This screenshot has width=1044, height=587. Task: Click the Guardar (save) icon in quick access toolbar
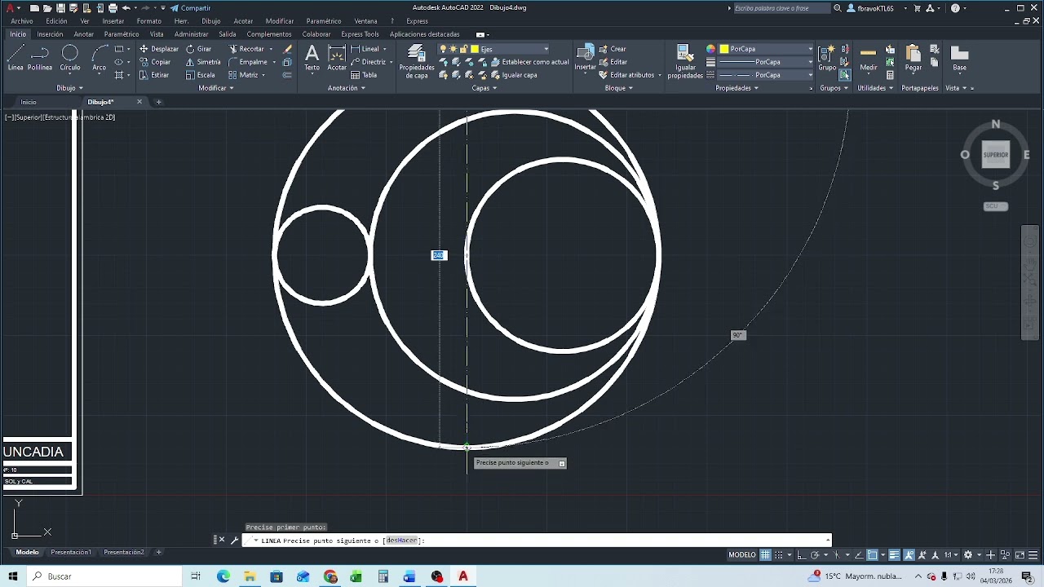[60, 8]
